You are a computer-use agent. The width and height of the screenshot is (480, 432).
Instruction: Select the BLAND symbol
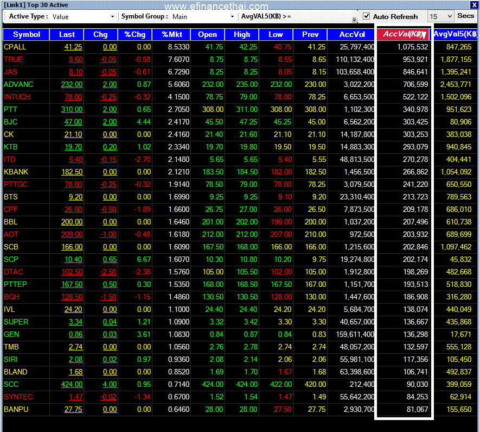click(x=16, y=372)
